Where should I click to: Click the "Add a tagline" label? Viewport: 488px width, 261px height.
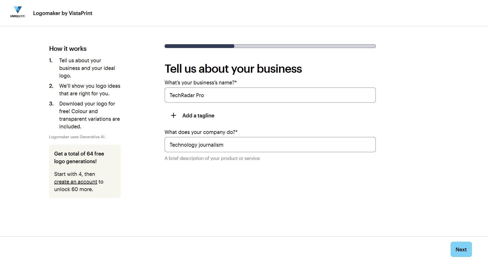[x=198, y=116]
